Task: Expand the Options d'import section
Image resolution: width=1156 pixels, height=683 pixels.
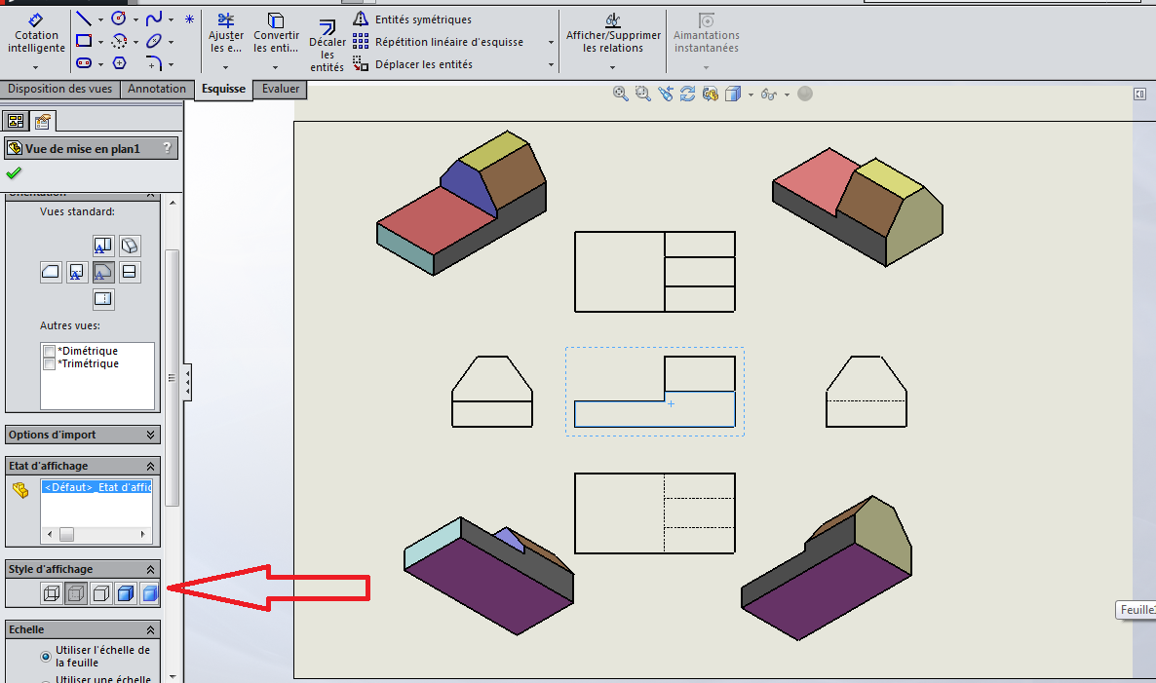Action: [150, 435]
